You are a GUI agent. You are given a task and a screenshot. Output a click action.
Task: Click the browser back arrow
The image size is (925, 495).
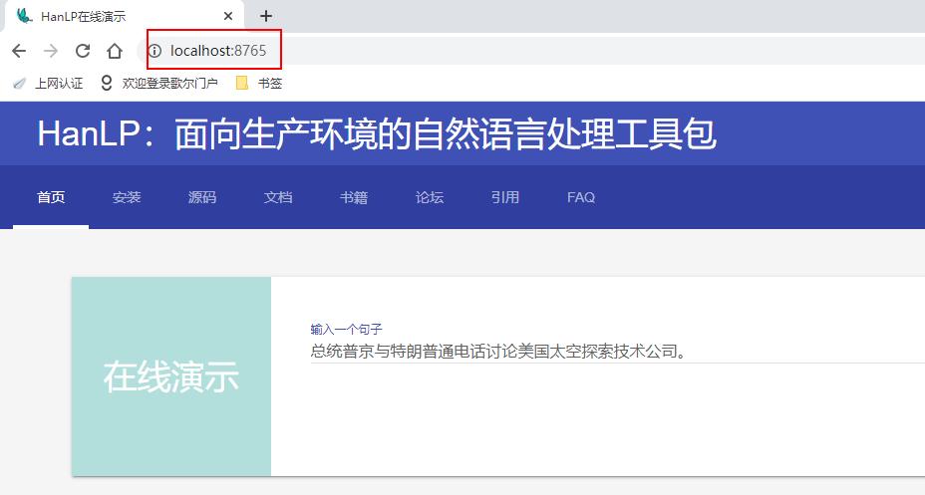[19, 51]
